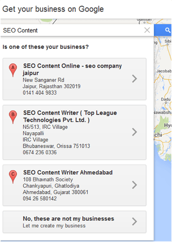Click phone number 0674 236 0336
This screenshot has height=242, width=172.
[40, 152]
